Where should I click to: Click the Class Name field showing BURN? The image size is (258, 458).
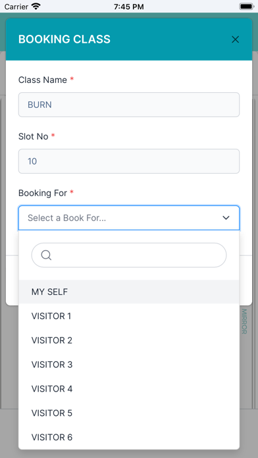point(129,105)
